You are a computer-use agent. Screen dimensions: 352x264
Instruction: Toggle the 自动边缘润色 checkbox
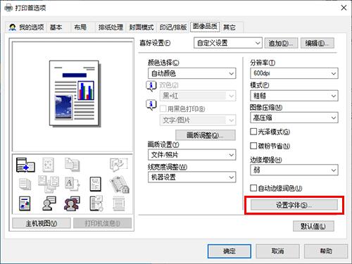(x=253, y=188)
